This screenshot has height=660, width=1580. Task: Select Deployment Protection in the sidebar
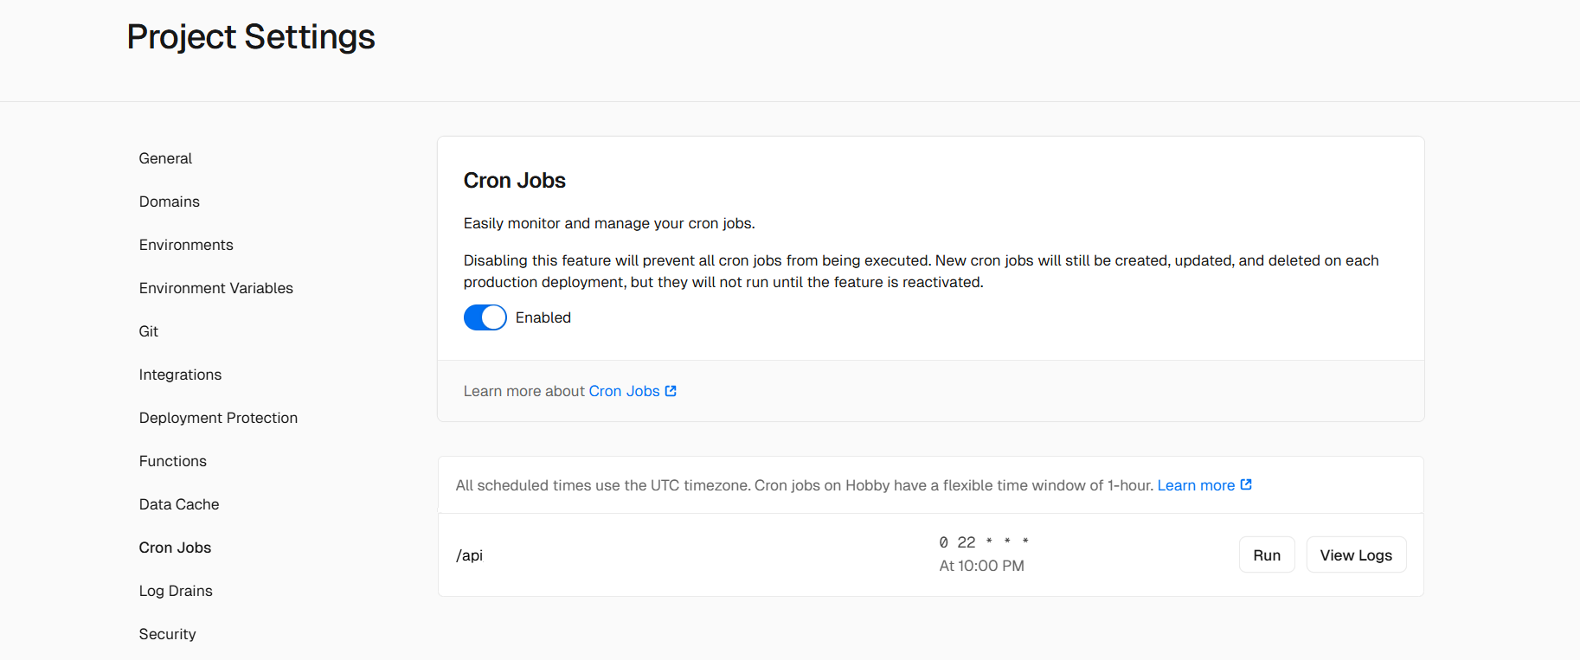click(218, 418)
